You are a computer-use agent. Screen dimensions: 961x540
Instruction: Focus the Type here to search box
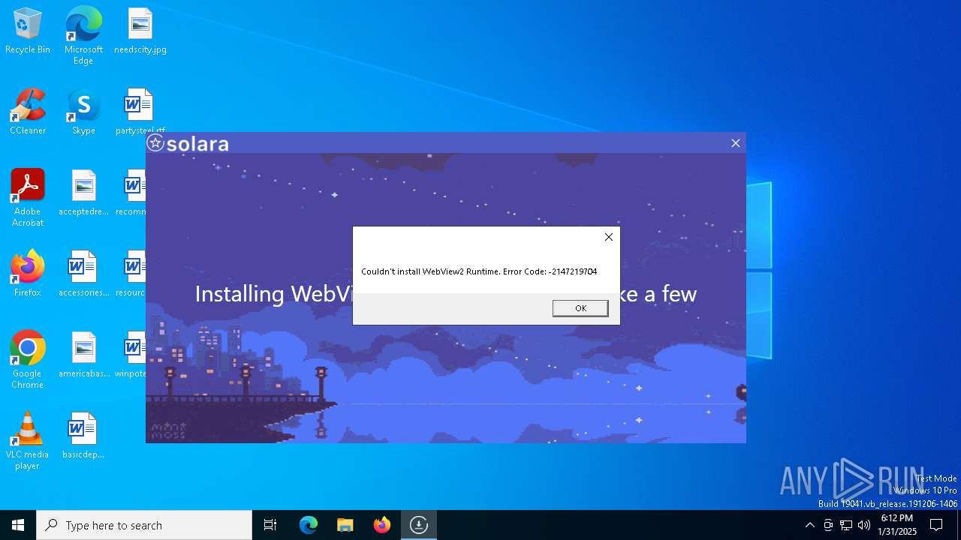[x=144, y=525]
